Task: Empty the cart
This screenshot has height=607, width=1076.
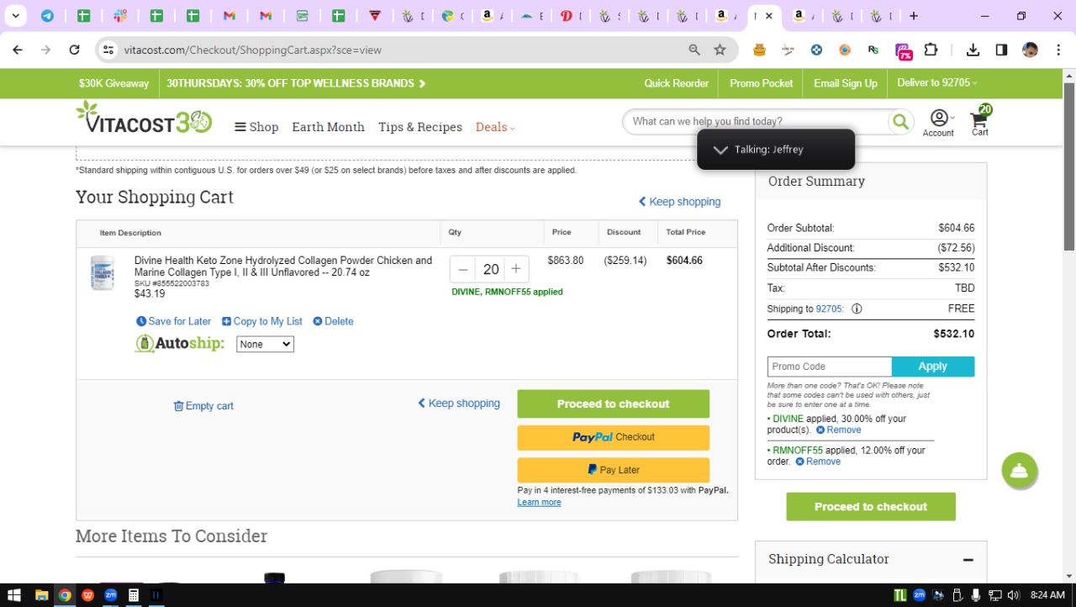Action: pos(203,406)
